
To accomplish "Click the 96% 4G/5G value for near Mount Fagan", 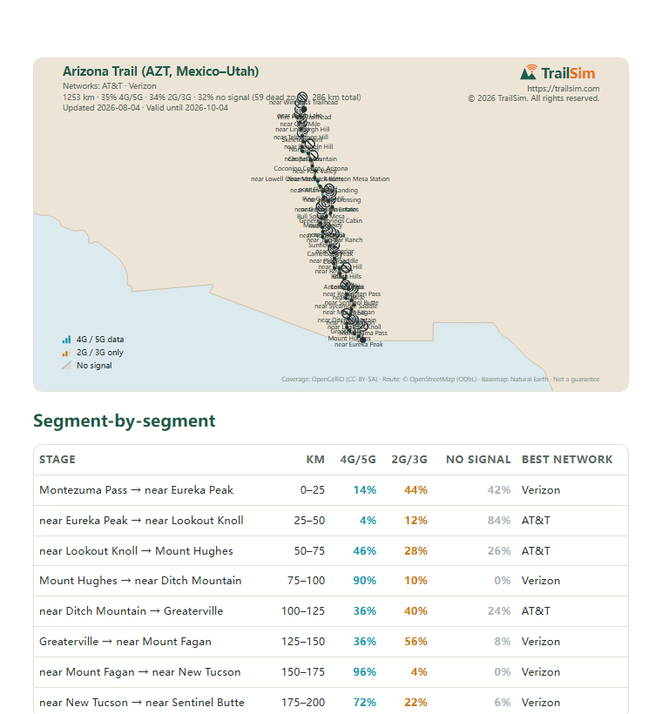I will click(x=364, y=672).
